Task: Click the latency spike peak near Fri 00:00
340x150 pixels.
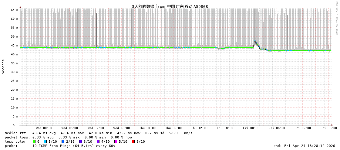Action: pyautogui.click(x=255, y=41)
